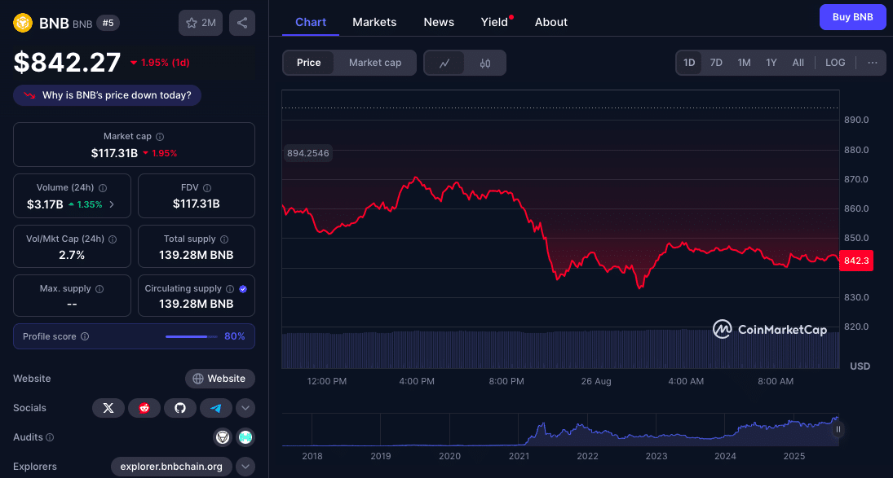Screen dimensions: 893x478
Task: Click the $117.31B FDV value
Action: click(x=196, y=204)
